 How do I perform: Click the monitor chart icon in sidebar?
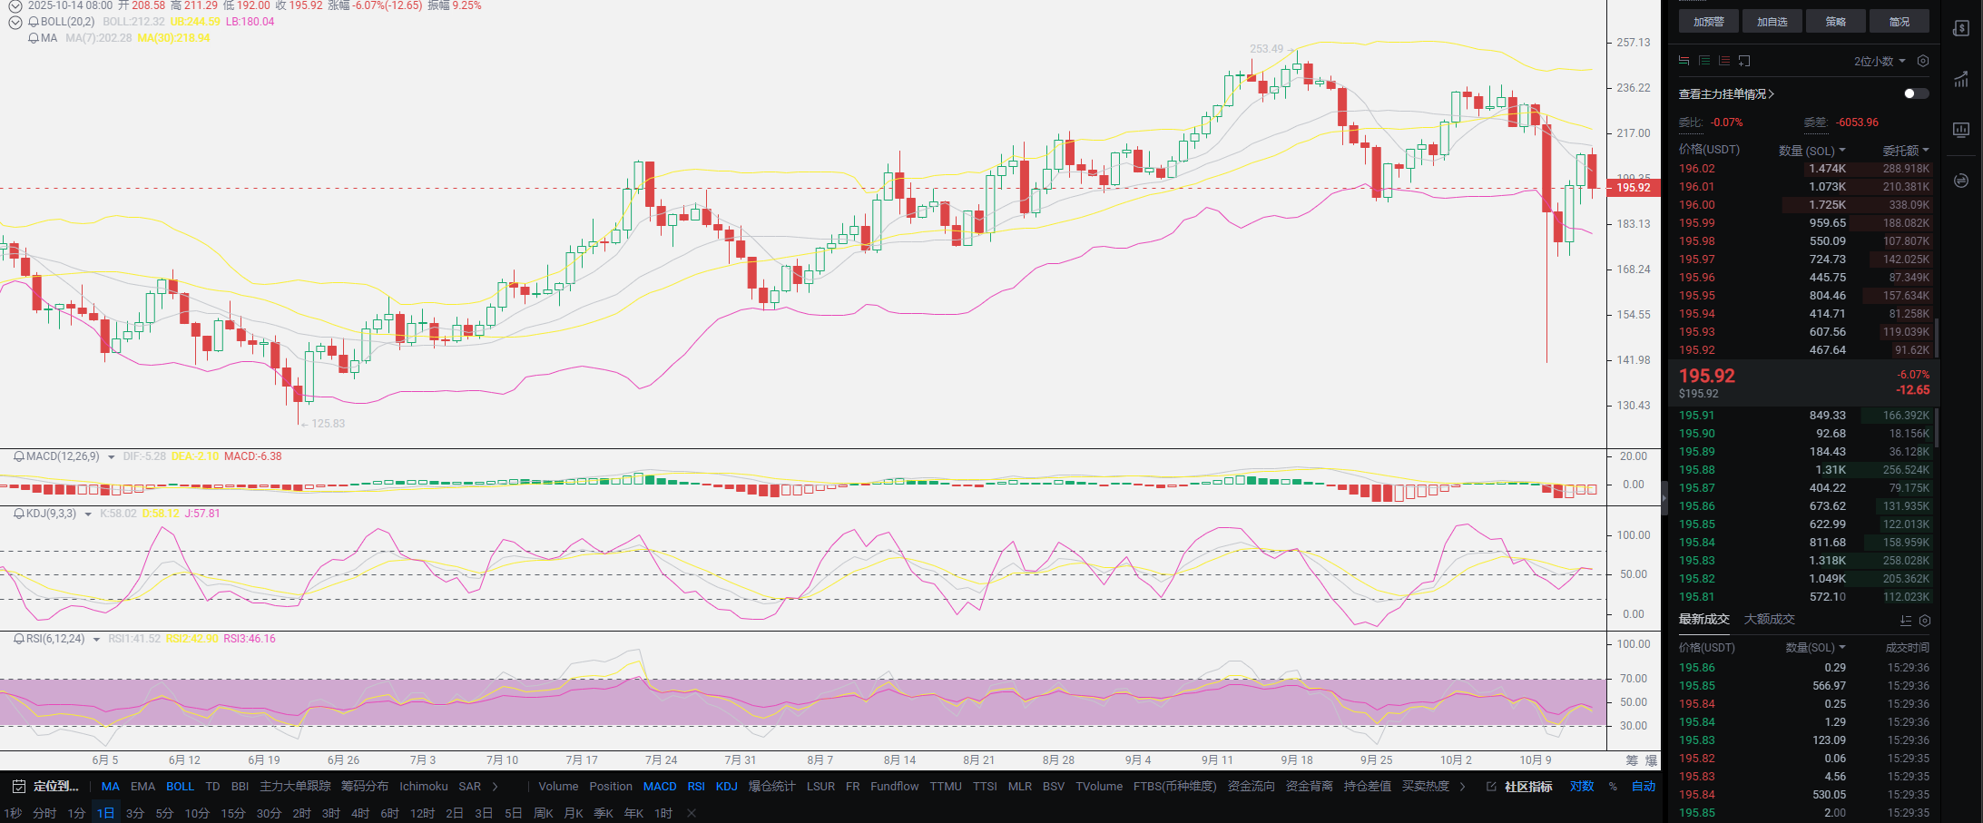click(x=1960, y=130)
